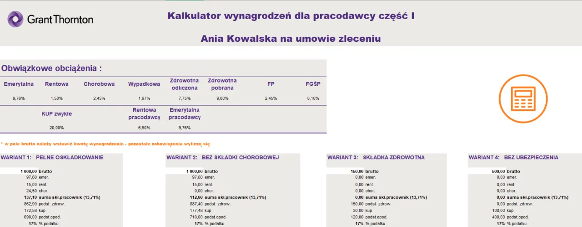Select 'WARIANT 1: PEŁNE OSKŁADKOWANIE' heading
582x227 pixels.
point(52,158)
